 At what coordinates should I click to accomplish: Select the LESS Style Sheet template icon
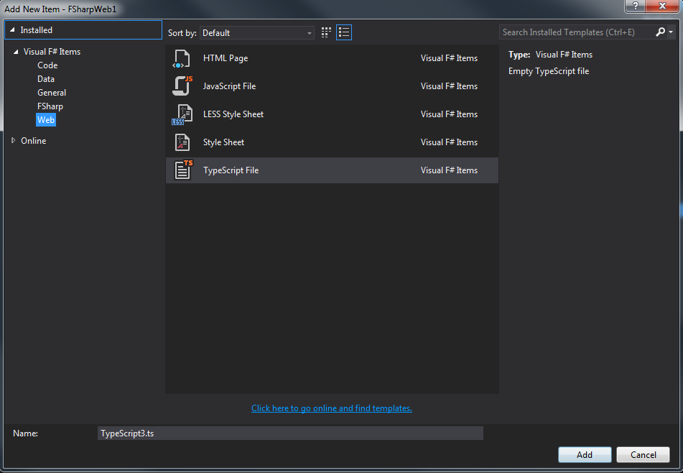coord(182,114)
